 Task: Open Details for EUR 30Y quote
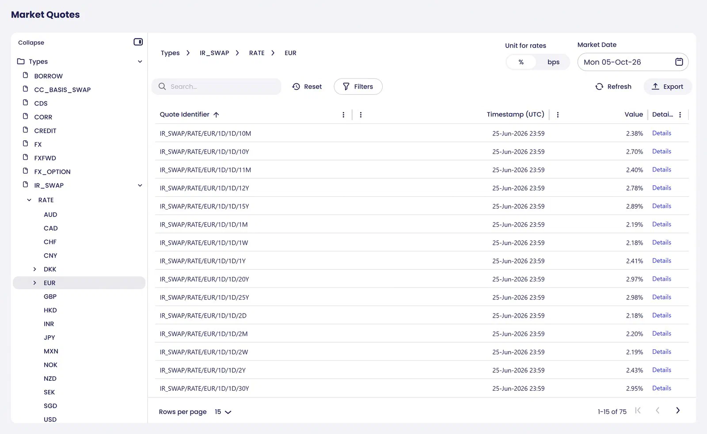point(661,388)
